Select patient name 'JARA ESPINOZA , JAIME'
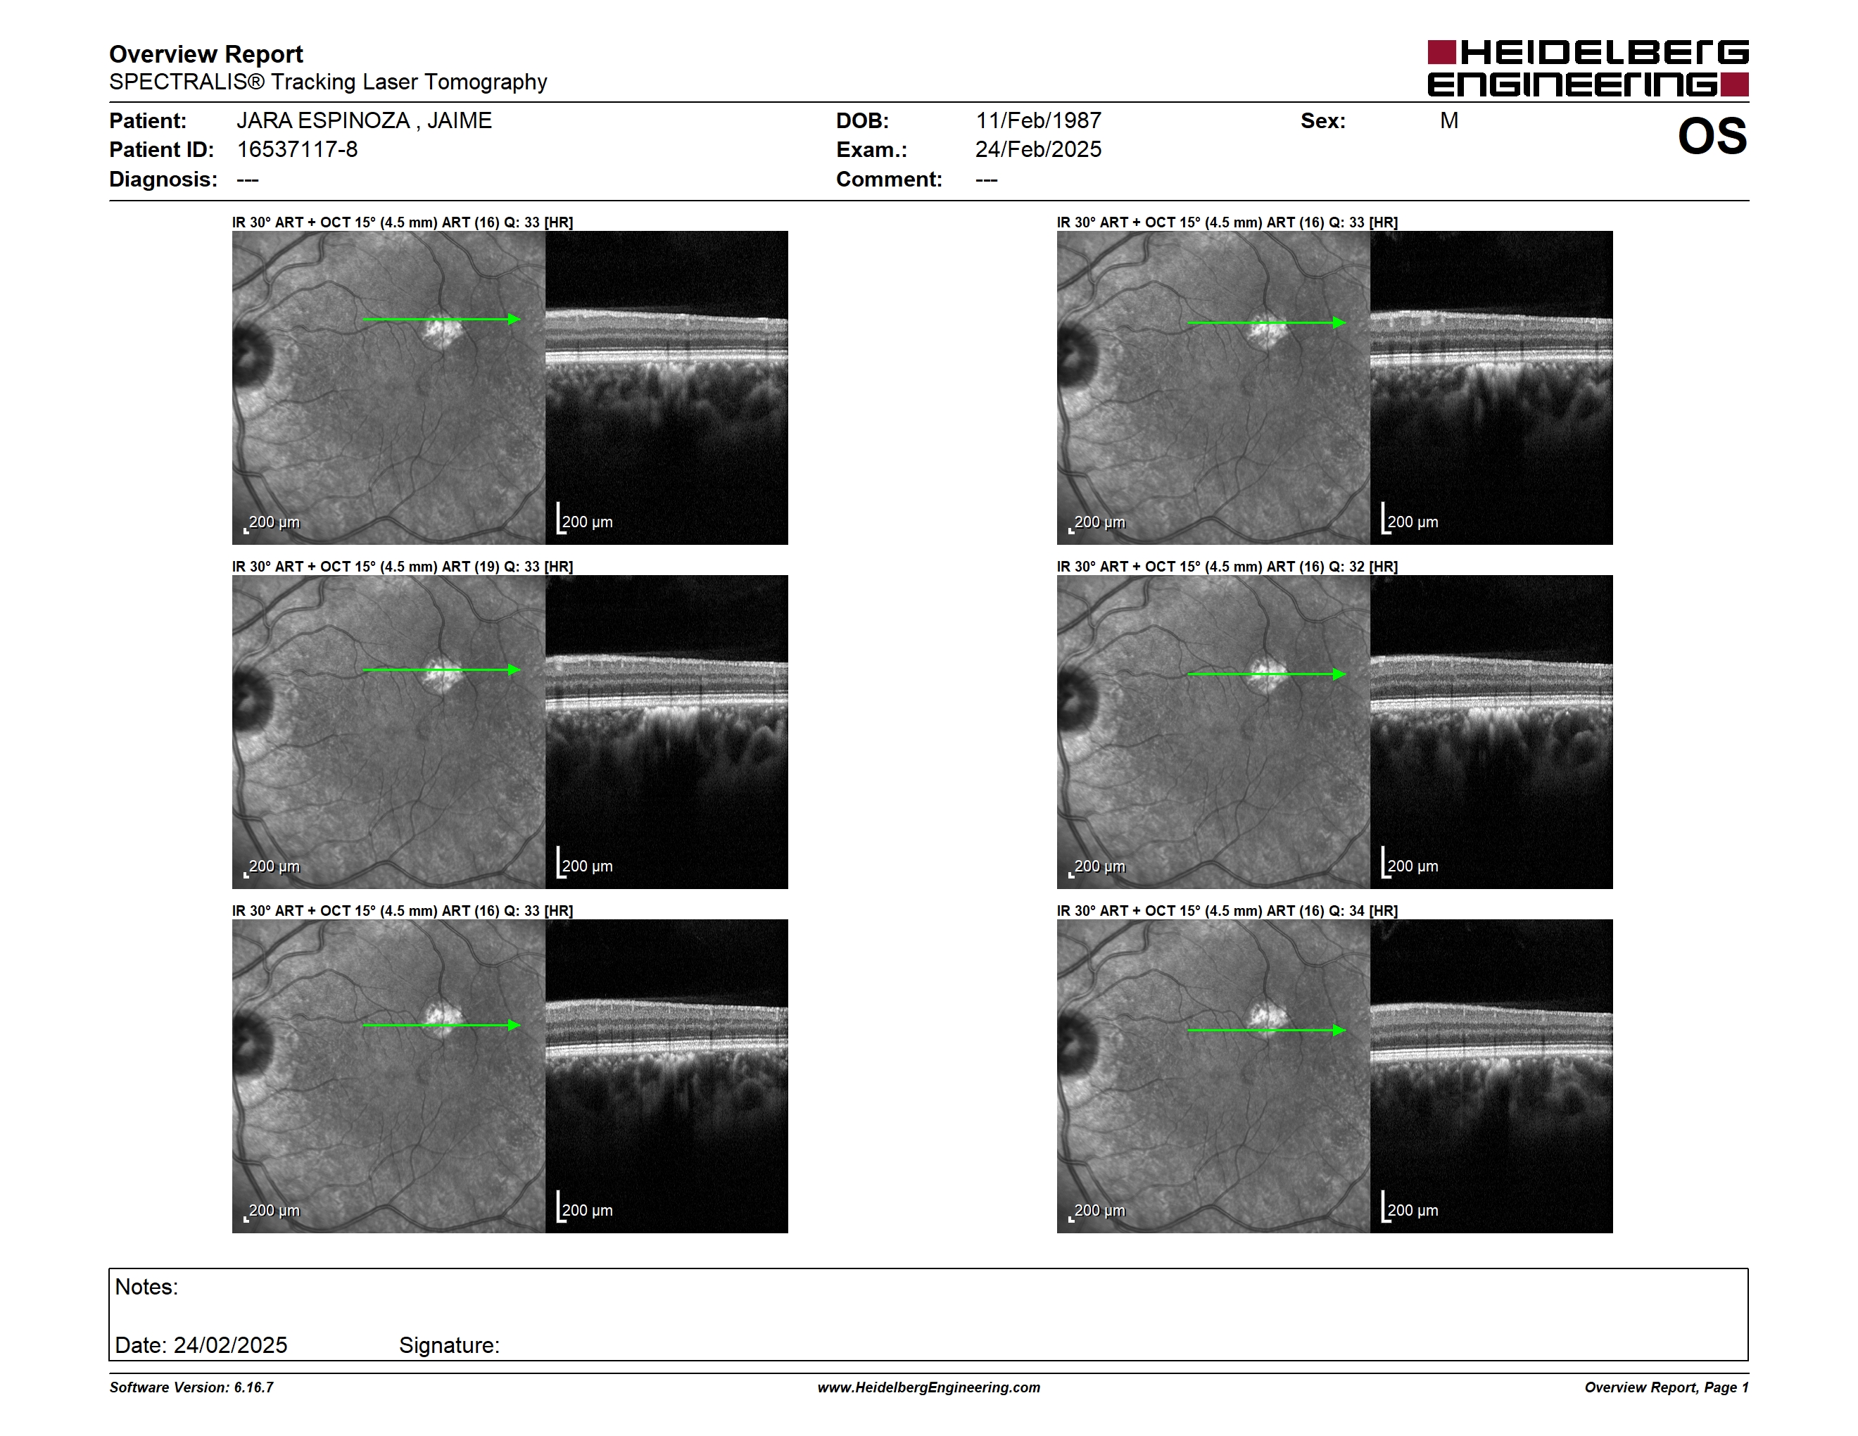Image resolution: width=1858 pixels, height=1436 pixels. click(x=364, y=121)
